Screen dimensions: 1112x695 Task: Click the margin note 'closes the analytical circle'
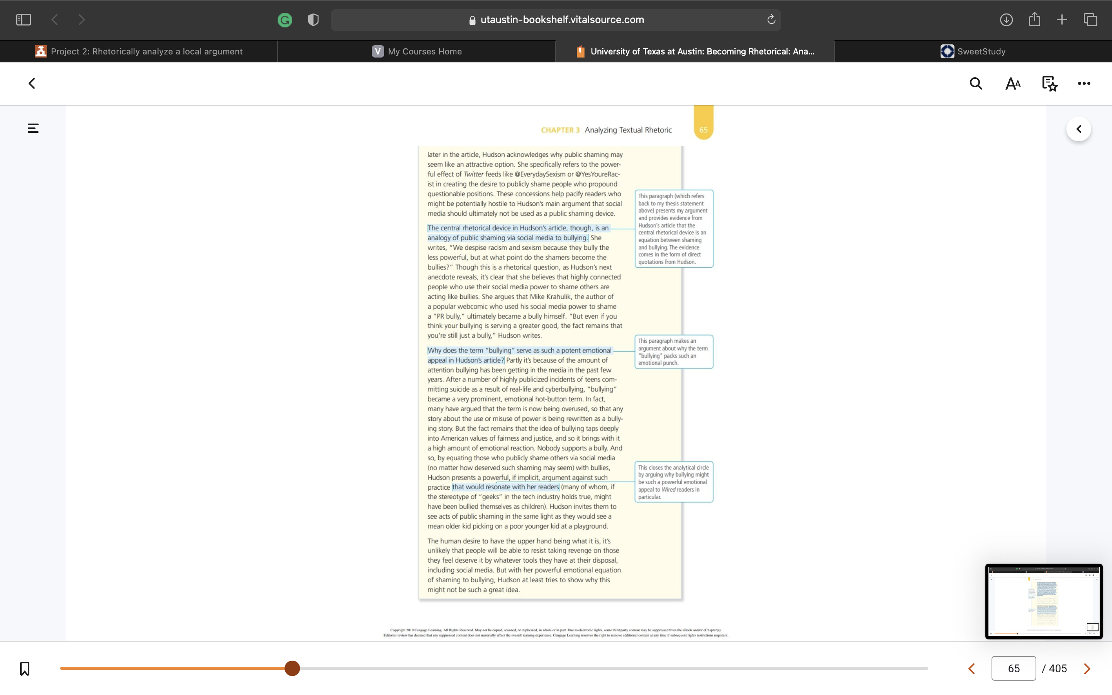pos(674,482)
